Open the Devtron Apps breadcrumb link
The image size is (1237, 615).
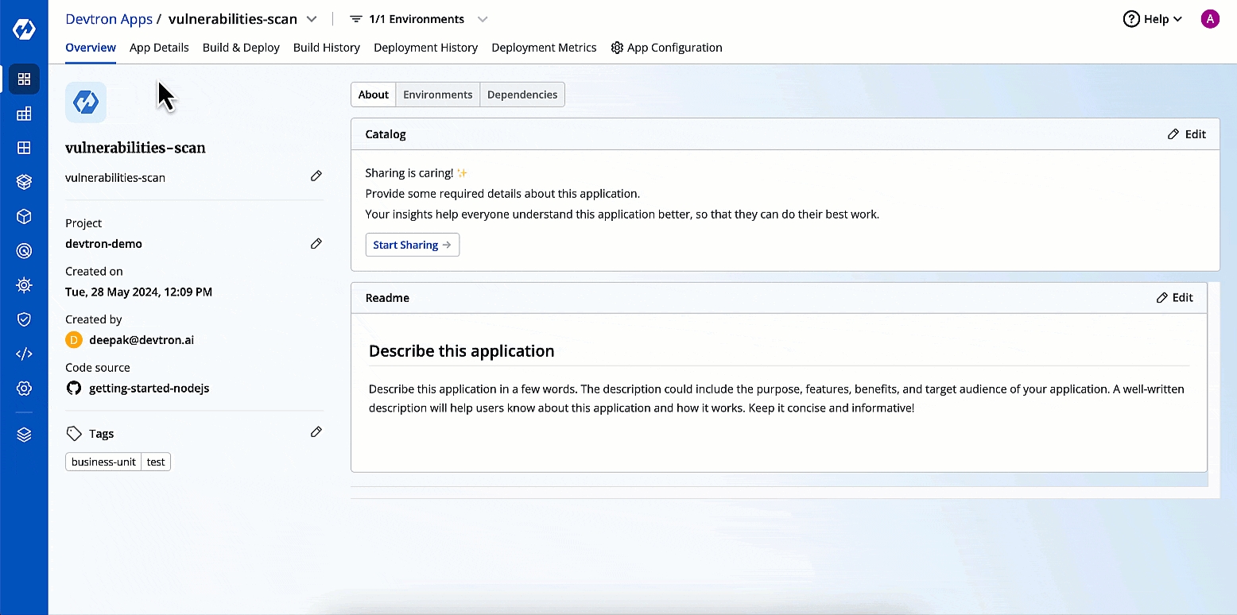pos(109,19)
